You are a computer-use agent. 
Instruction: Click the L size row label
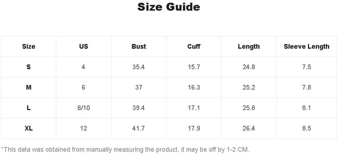point(29,108)
